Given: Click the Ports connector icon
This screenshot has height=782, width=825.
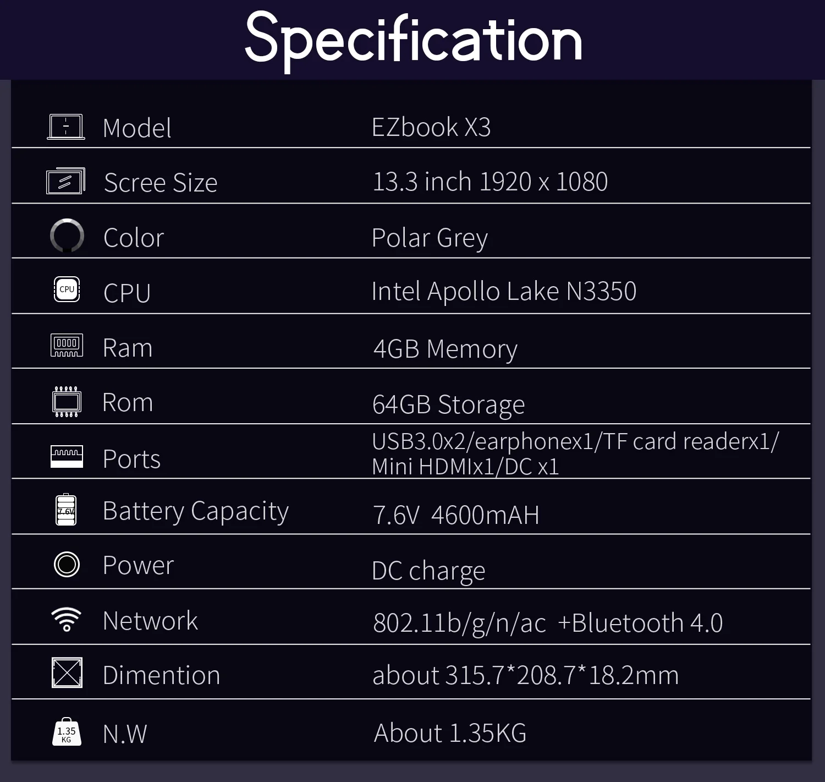Looking at the screenshot, I should 67,457.
